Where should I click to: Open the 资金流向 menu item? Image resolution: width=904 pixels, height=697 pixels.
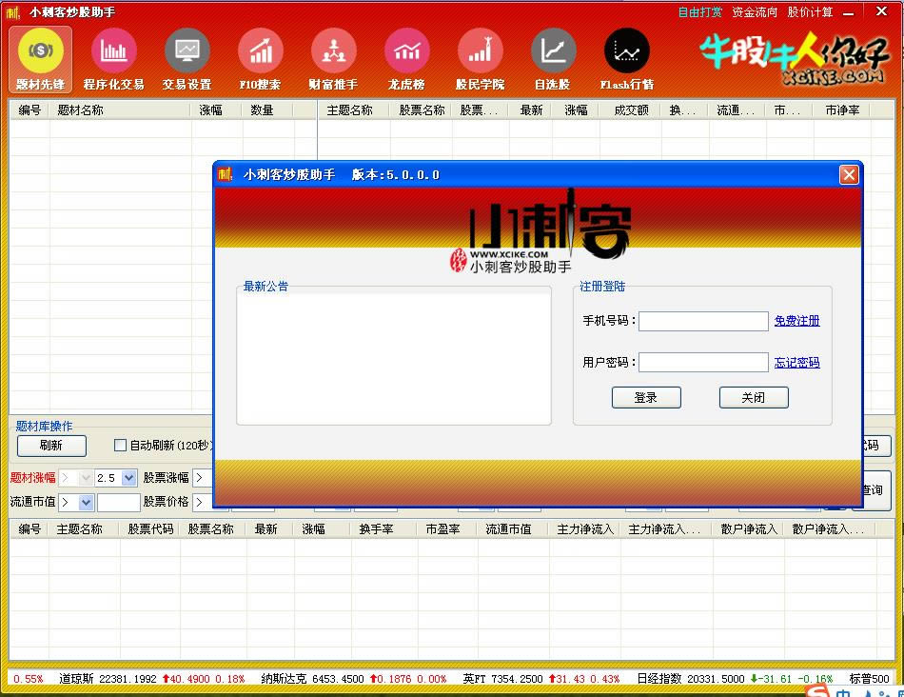[755, 12]
